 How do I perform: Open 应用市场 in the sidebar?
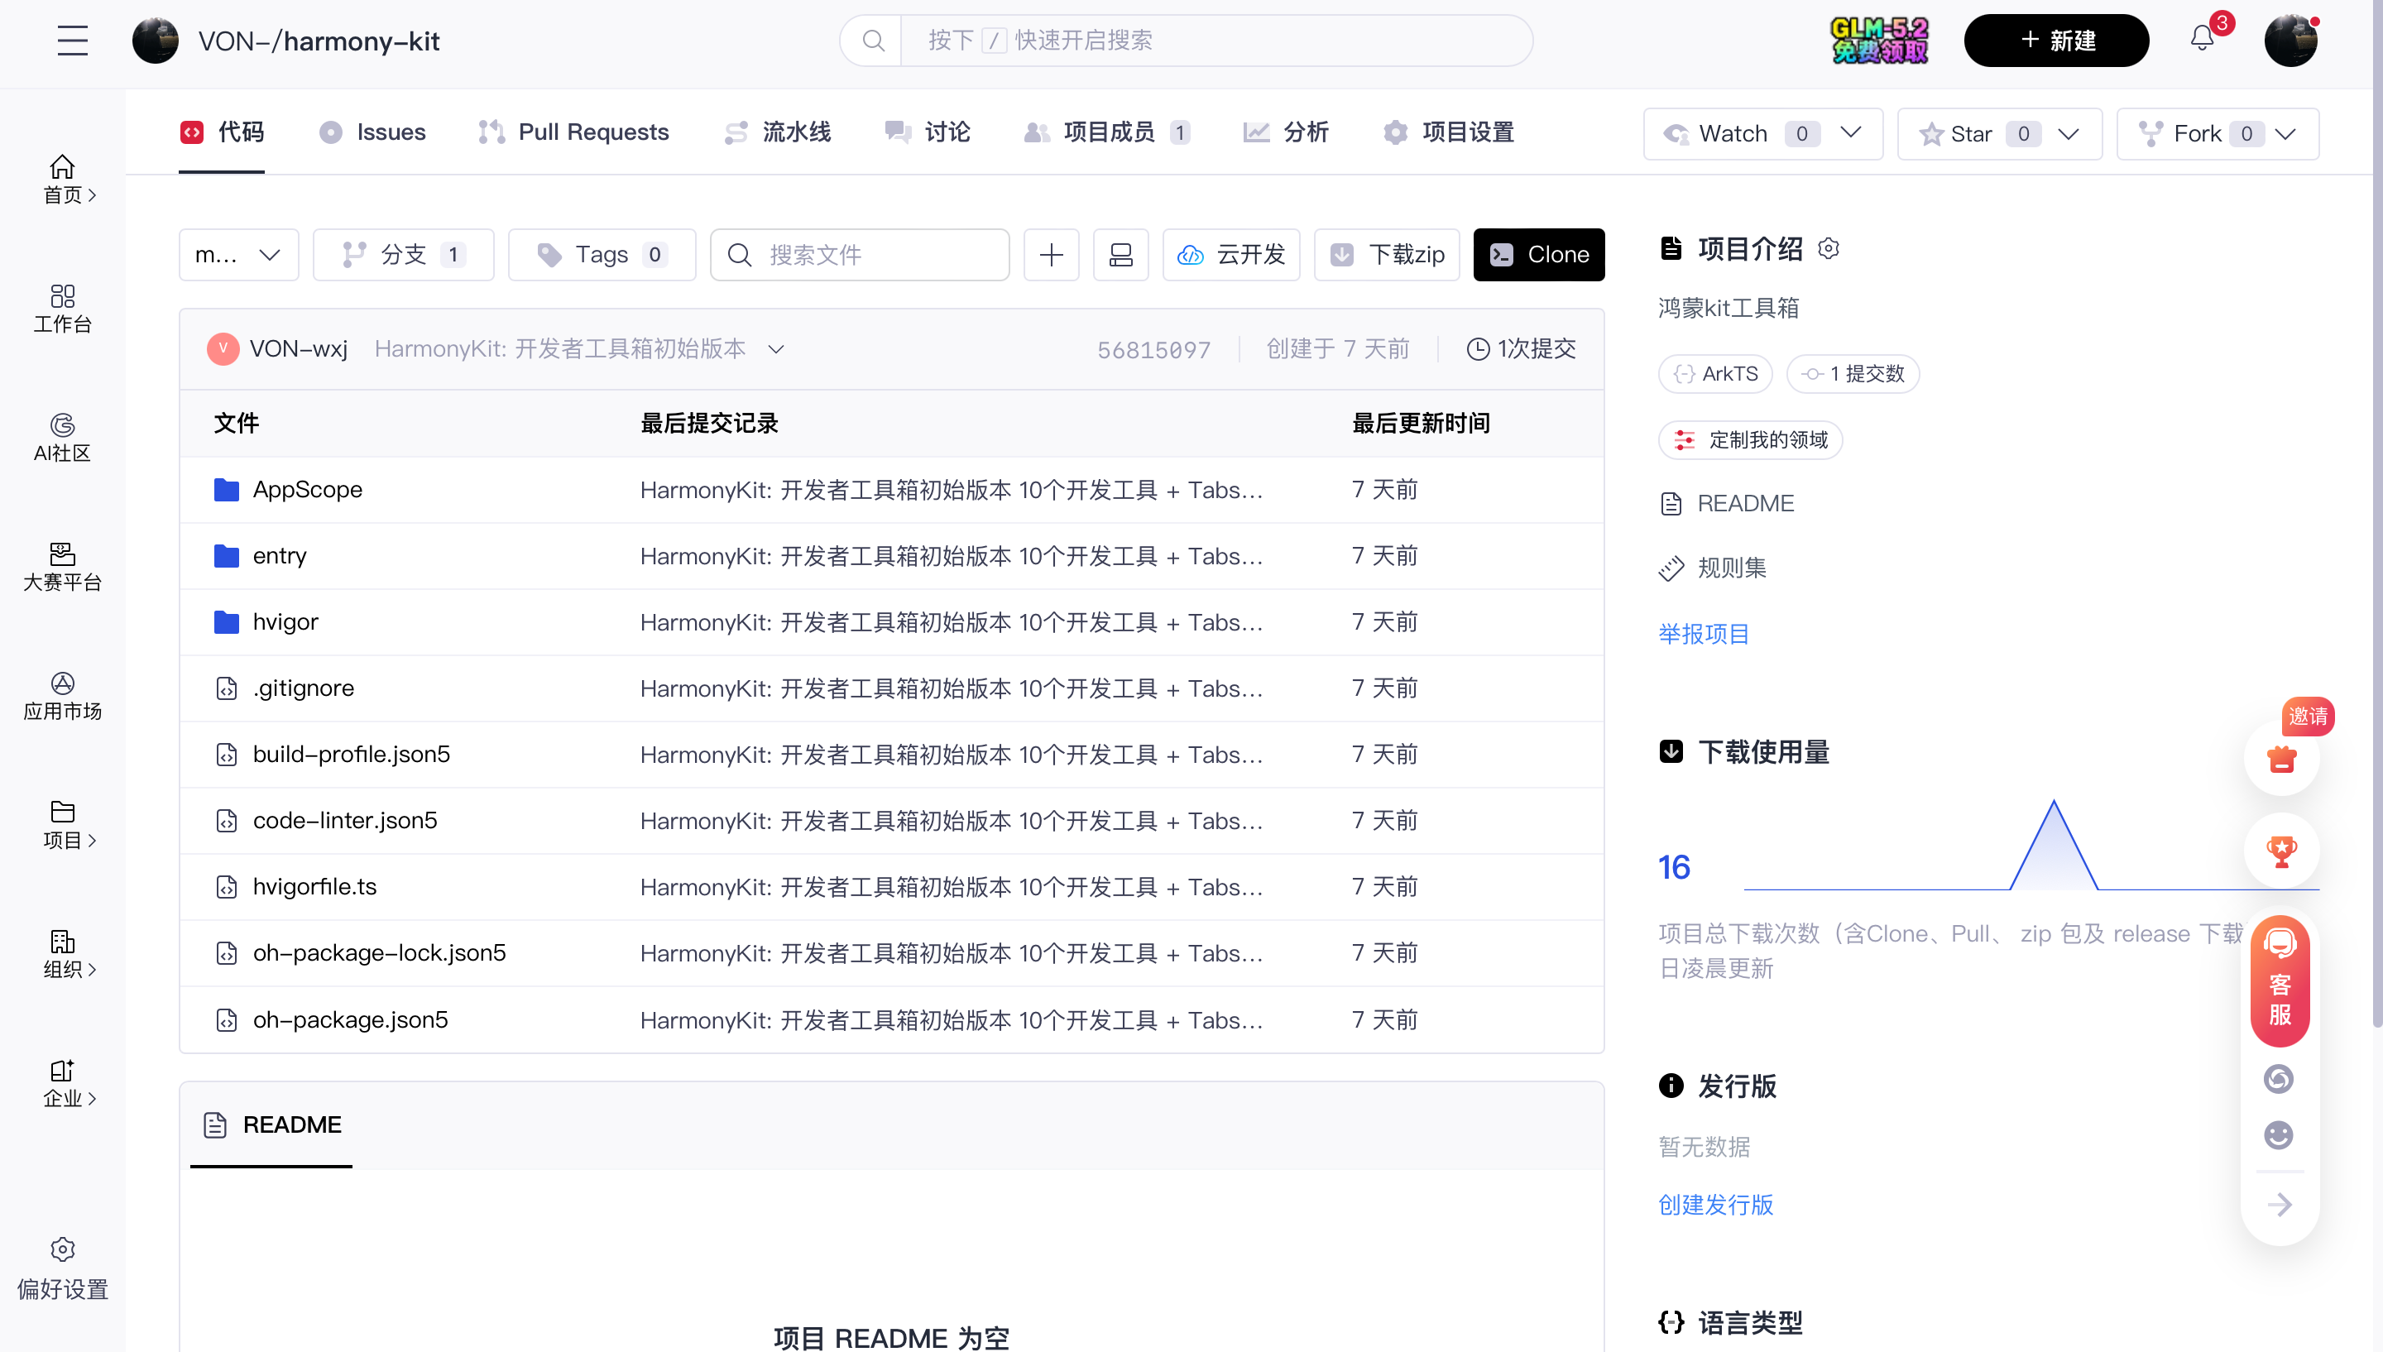pos(62,697)
